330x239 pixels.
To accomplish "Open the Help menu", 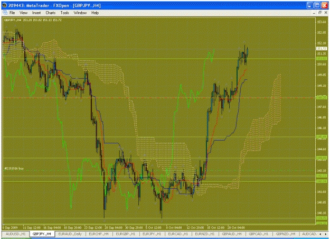I will (x=95, y=13).
